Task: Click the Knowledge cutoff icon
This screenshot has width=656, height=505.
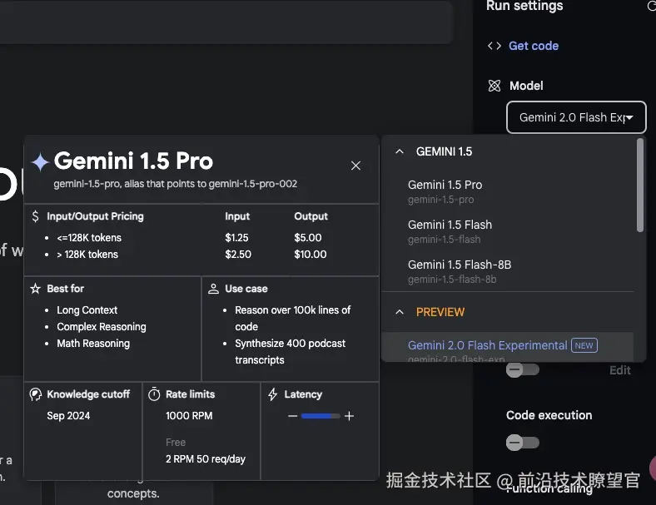Action: point(35,394)
